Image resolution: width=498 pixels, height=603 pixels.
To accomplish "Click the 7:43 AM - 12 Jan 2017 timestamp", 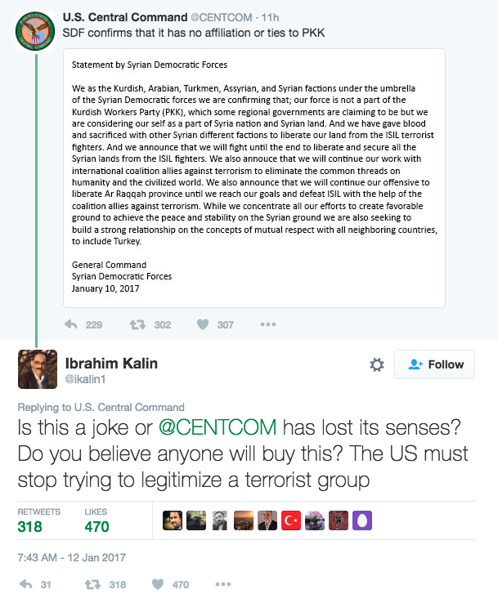I will 72,557.
